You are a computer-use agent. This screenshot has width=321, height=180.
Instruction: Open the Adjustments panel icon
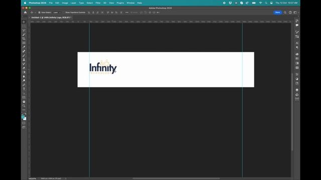[297, 79]
